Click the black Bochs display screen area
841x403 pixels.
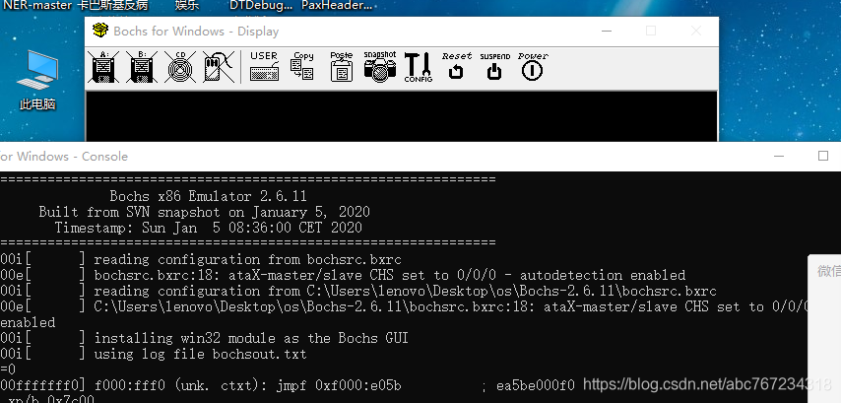[401, 116]
